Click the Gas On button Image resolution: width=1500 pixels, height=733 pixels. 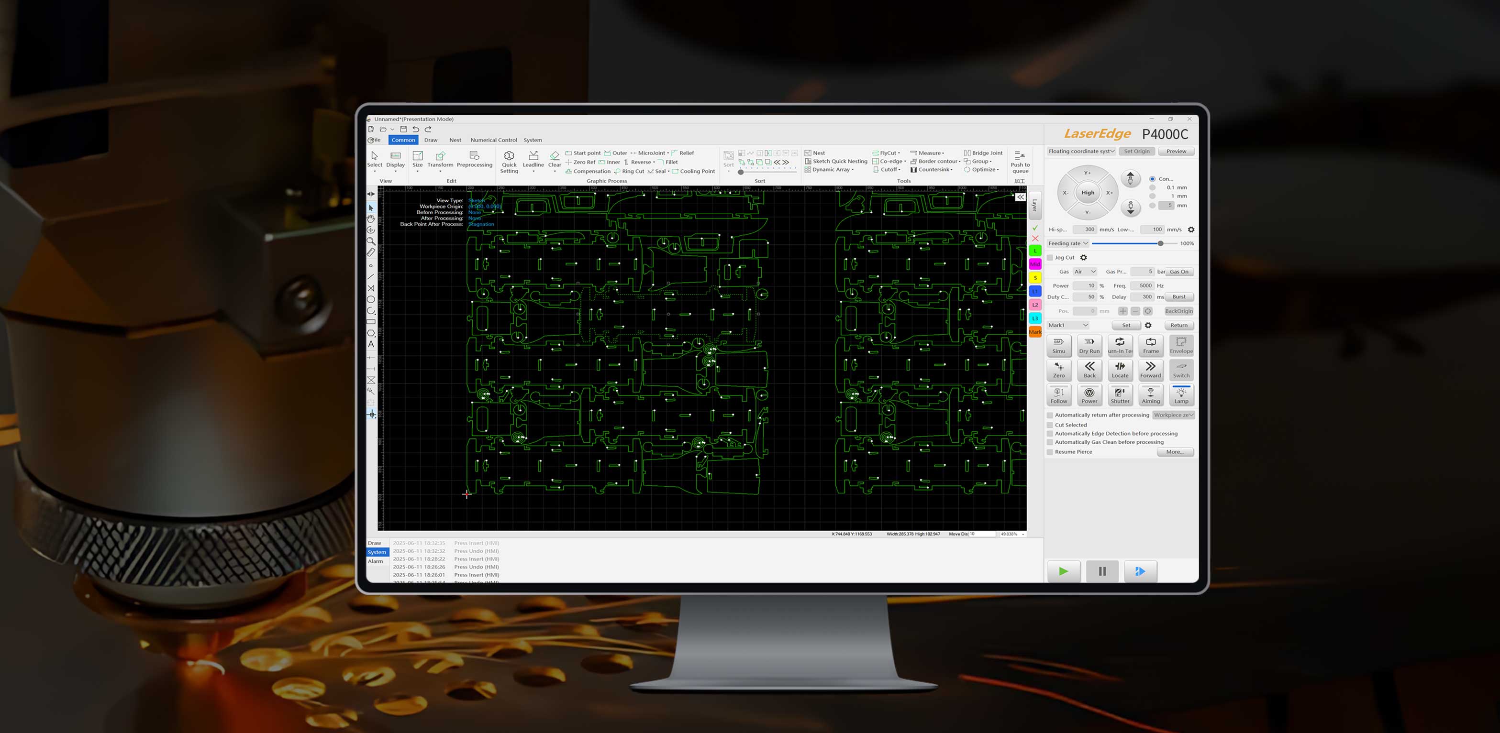(1178, 272)
